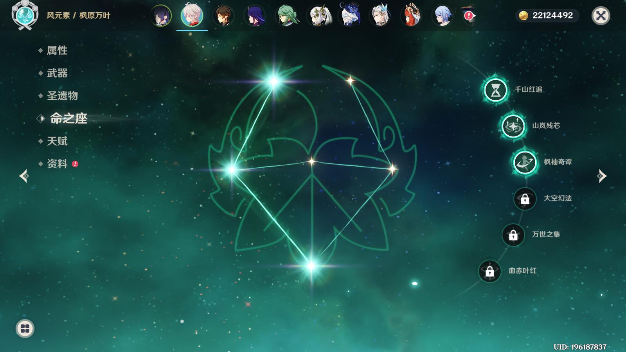The image size is (626, 352).
Task: Click the 大空幻法 label text
Action: 558,198
